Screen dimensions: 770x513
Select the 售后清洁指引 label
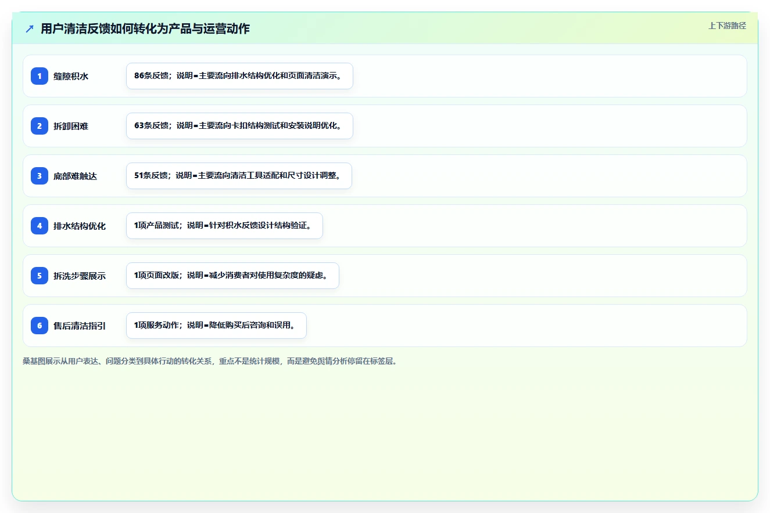(80, 326)
